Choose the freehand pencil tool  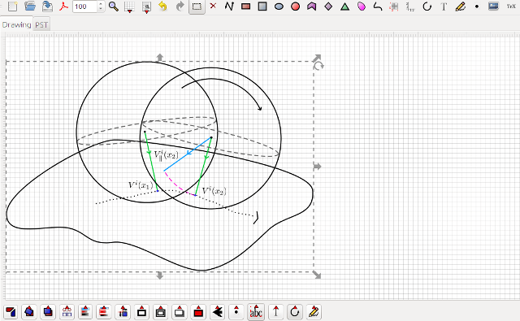pos(461,7)
